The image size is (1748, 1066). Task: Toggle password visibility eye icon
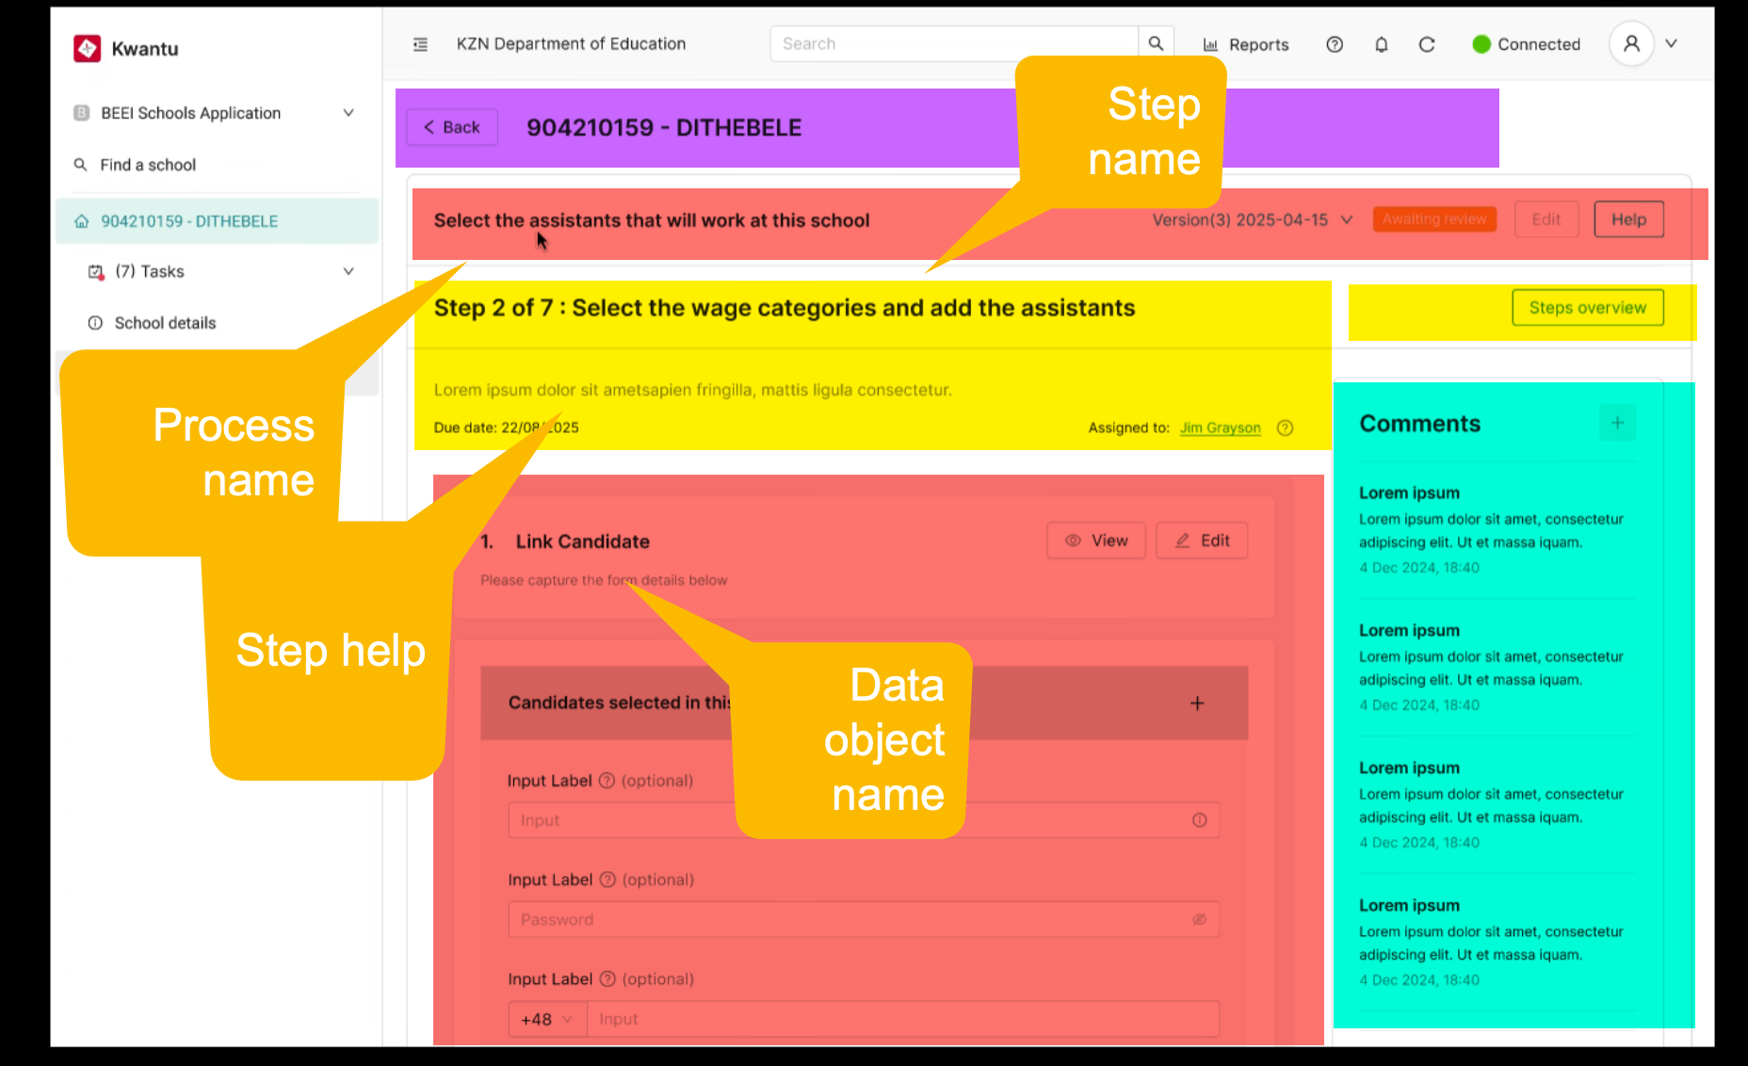tap(1199, 919)
